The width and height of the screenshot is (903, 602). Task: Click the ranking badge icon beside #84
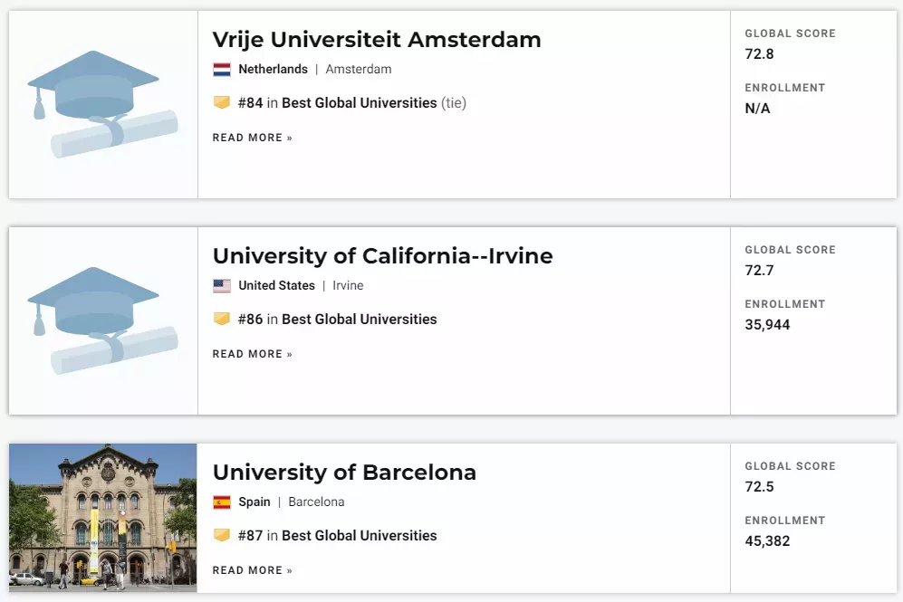point(222,102)
